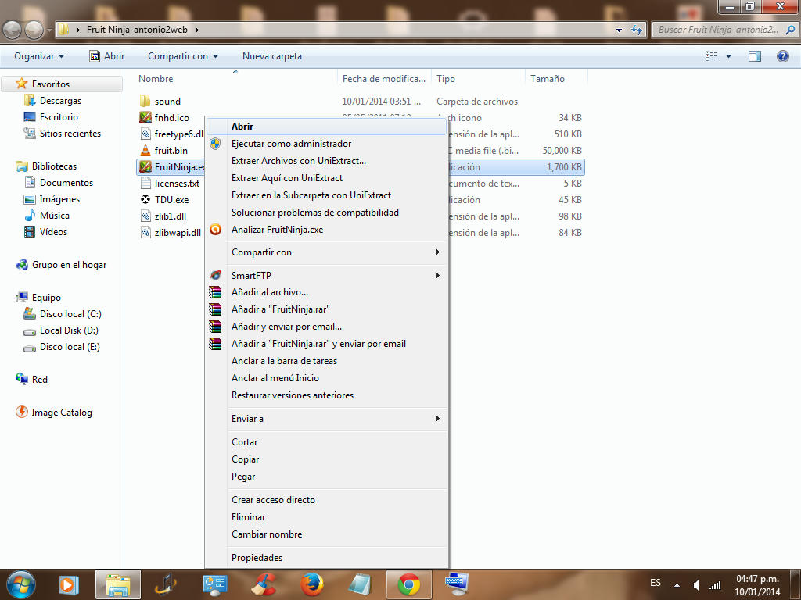
Task: Click the Firefox icon in the taskbar
Action: point(311,584)
